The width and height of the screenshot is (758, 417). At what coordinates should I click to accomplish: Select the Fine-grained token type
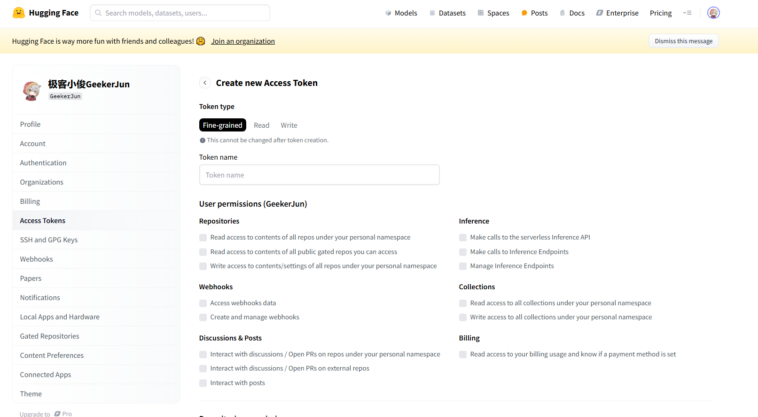click(223, 125)
